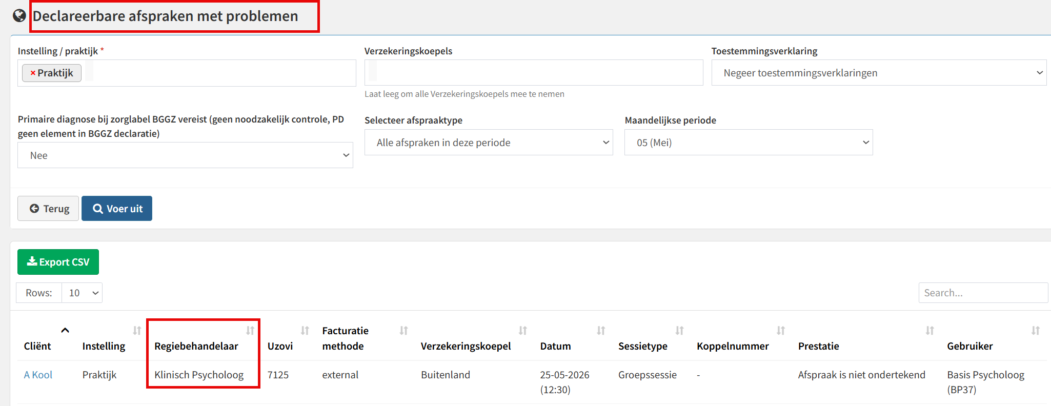1051x406 pixels.
Task: Click the Verzekeringskoepel column header
Action: (x=466, y=346)
